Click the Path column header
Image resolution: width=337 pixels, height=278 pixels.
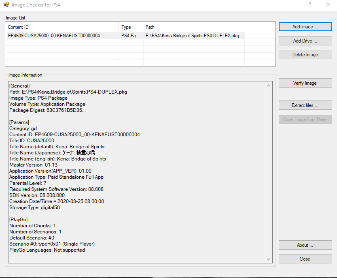point(194,27)
